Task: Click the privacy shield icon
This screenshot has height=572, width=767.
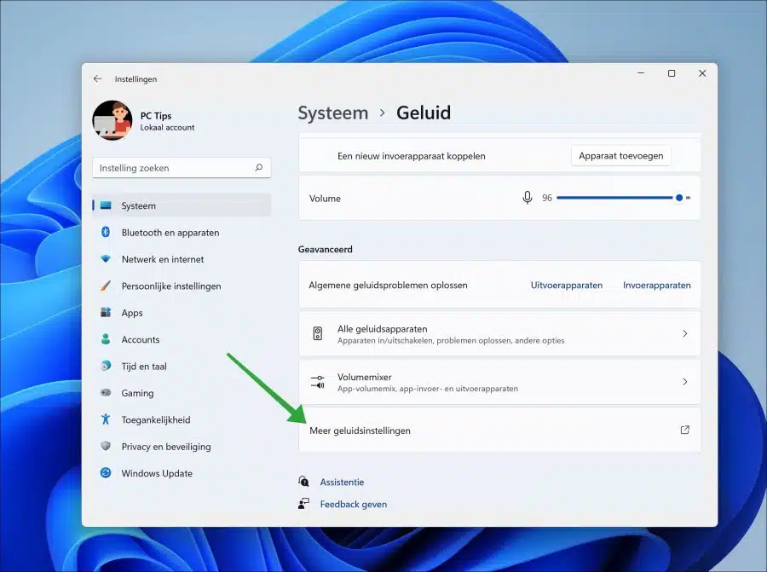Action: 105,446
